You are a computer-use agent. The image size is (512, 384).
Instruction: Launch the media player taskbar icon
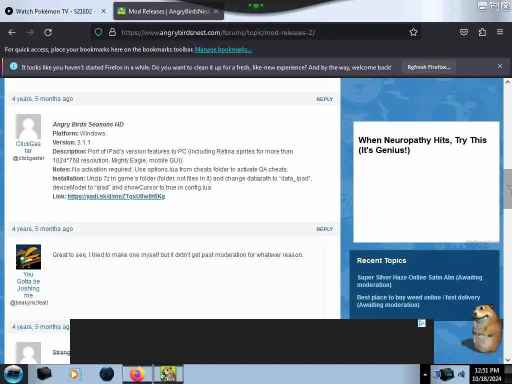click(x=74, y=374)
